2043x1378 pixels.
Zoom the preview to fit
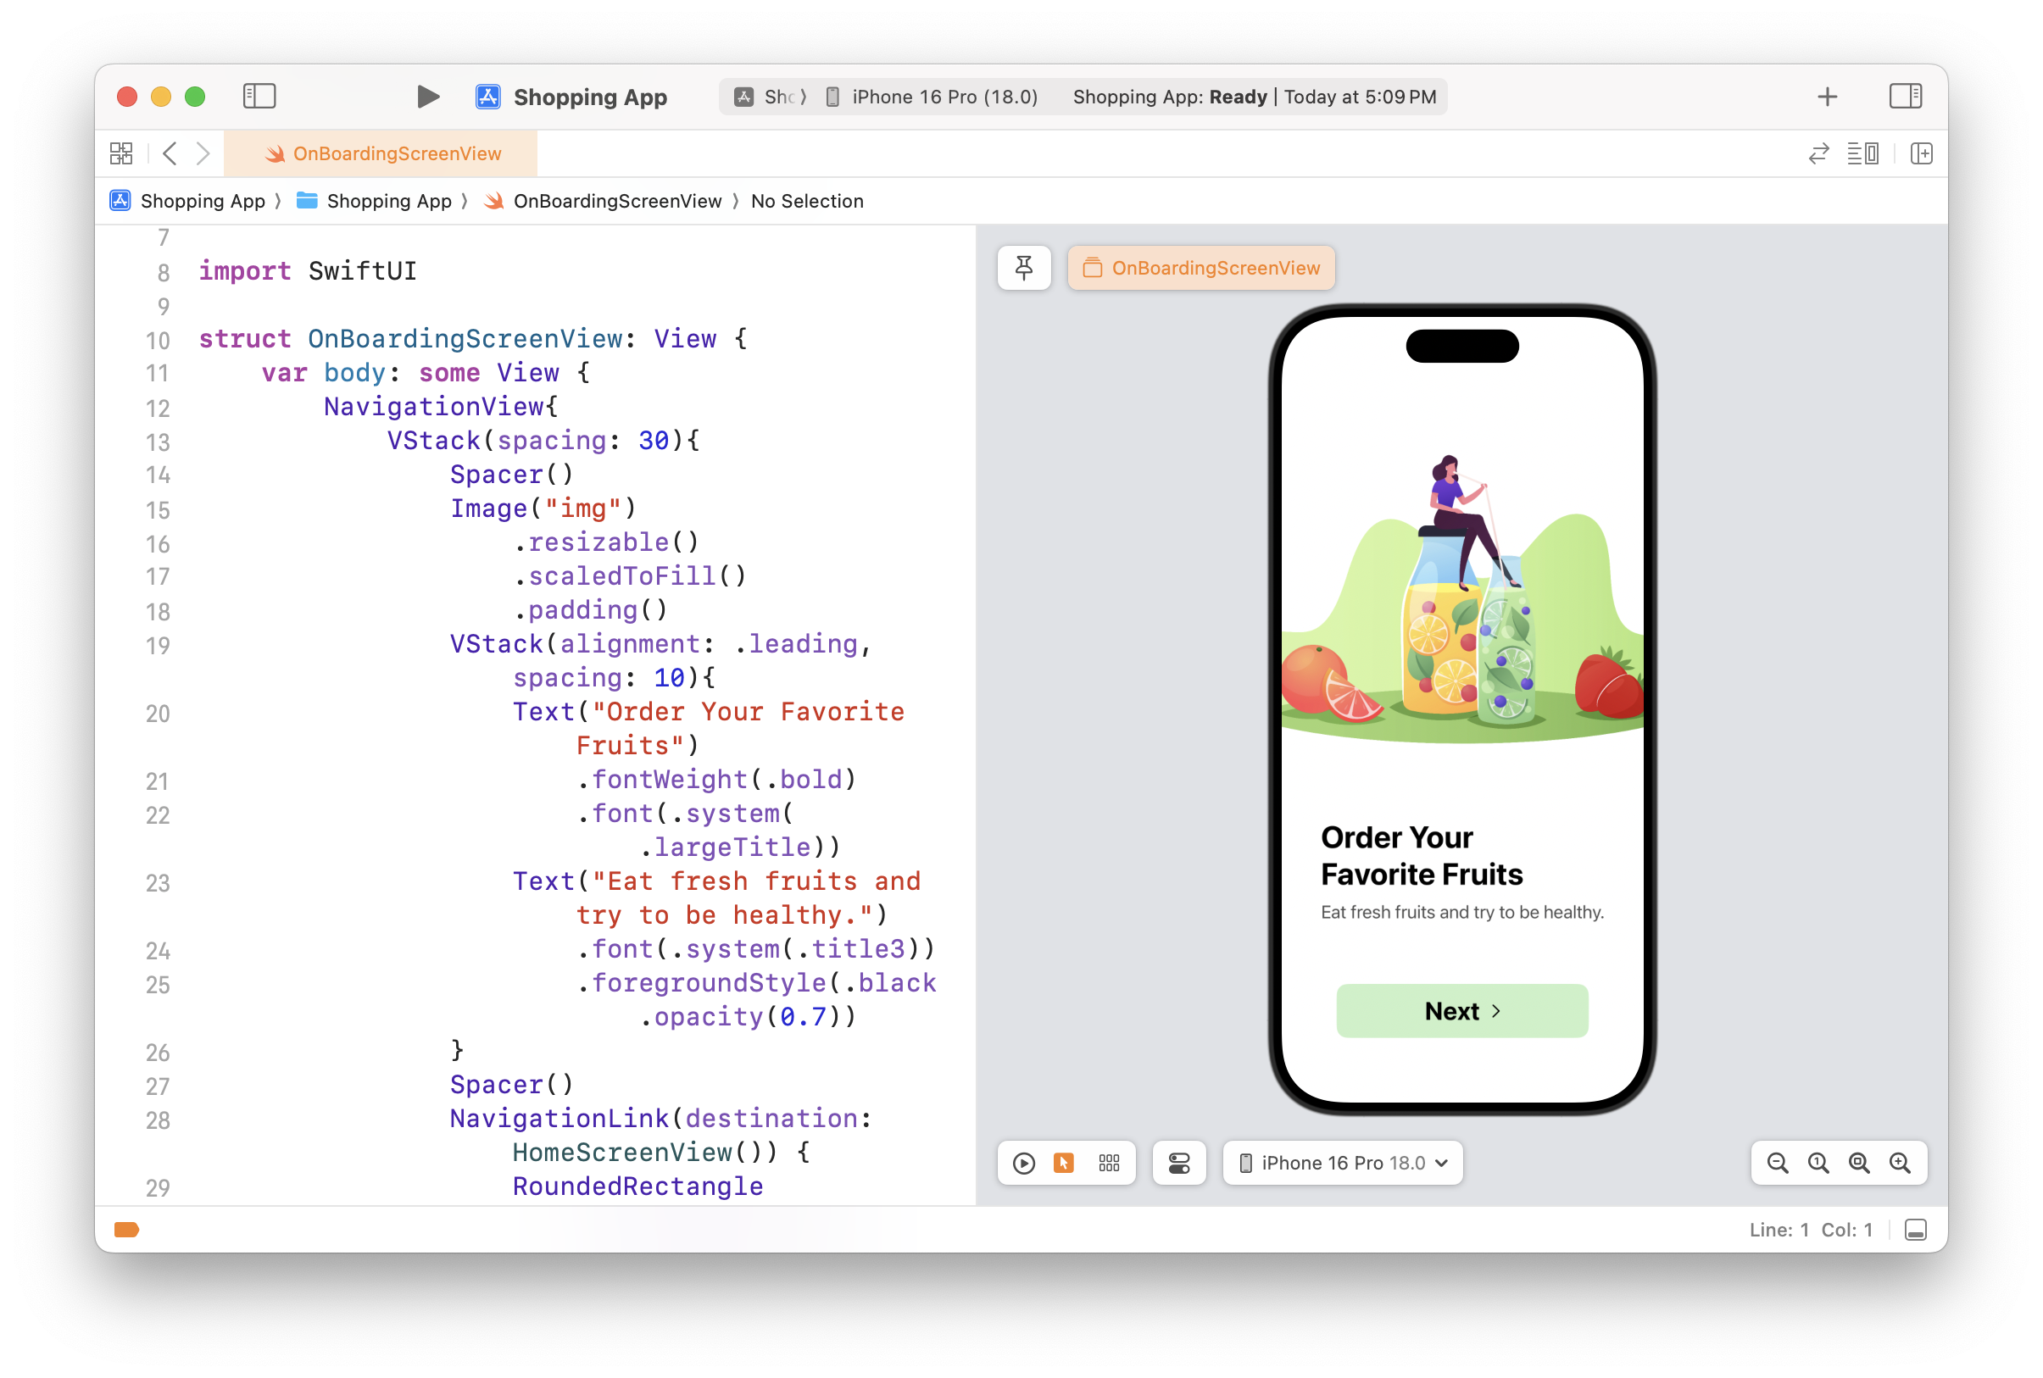pos(1858,1164)
